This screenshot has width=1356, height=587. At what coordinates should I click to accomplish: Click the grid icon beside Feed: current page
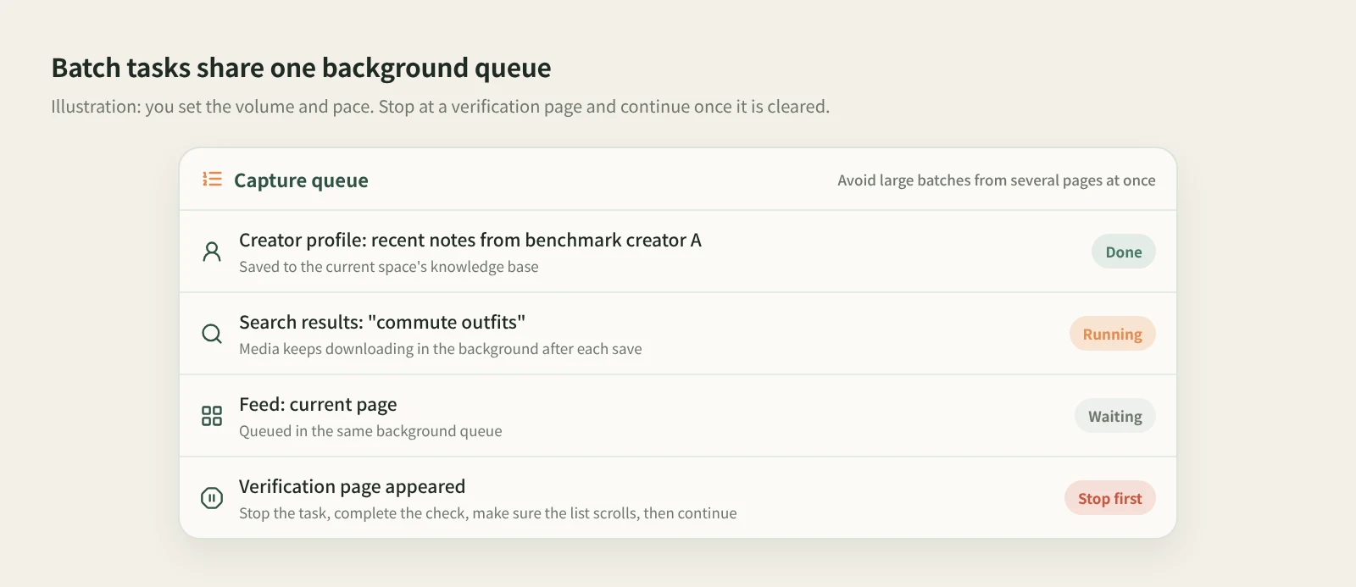pyautogui.click(x=212, y=416)
